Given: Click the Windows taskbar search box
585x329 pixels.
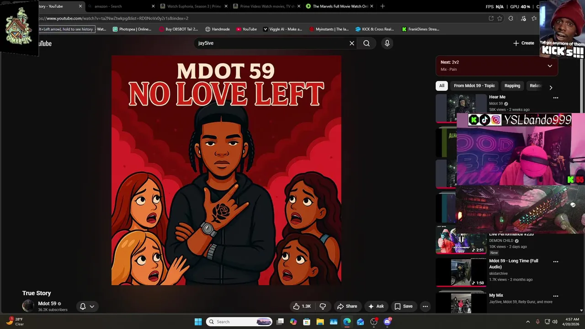Looking at the screenshot, I should pos(239,322).
